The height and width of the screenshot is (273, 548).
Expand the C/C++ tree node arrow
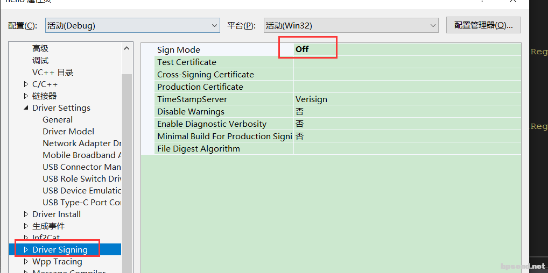pyautogui.click(x=26, y=84)
